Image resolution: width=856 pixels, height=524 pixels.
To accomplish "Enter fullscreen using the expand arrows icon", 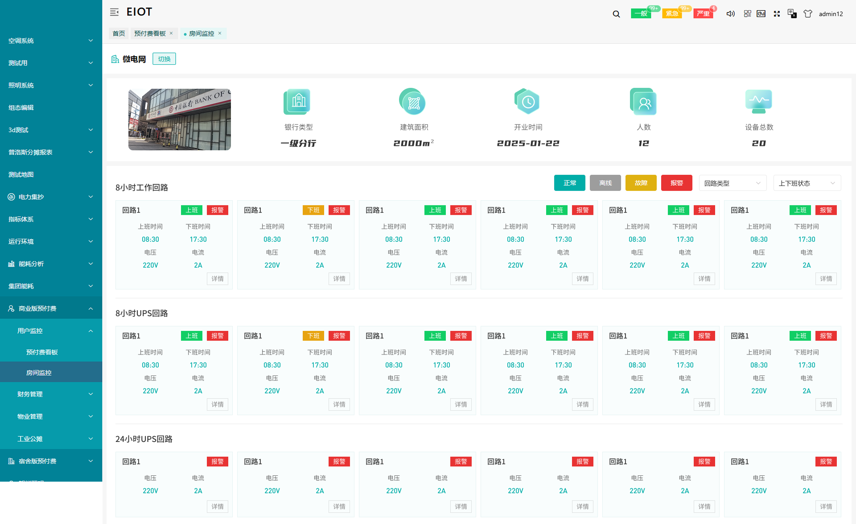I will tap(777, 14).
